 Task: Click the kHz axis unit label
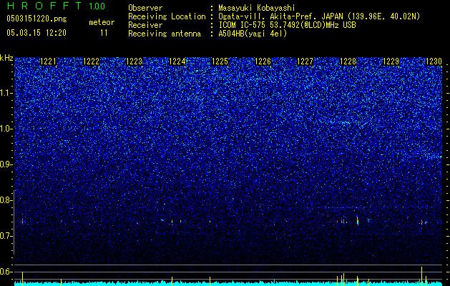click(6, 58)
